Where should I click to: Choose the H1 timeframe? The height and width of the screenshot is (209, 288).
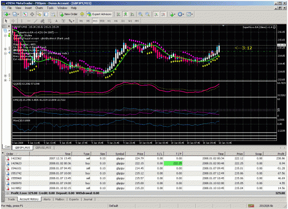click(109, 21)
